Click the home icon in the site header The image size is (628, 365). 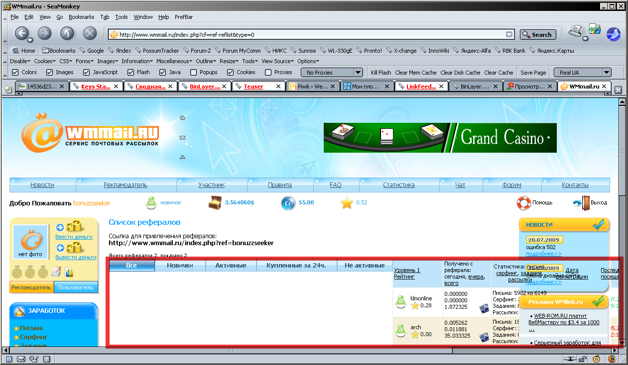pyautogui.click(x=182, y=118)
